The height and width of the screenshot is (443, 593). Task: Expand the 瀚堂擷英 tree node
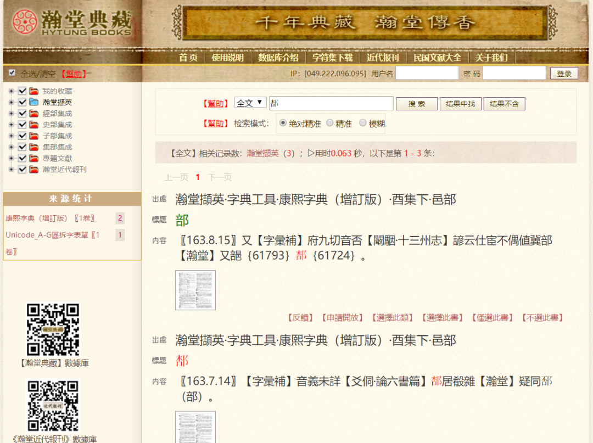(x=12, y=102)
